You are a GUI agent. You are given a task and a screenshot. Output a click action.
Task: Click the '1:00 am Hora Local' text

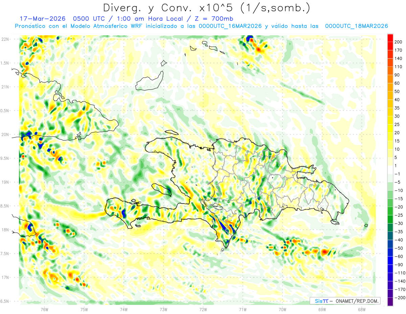(148, 19)
